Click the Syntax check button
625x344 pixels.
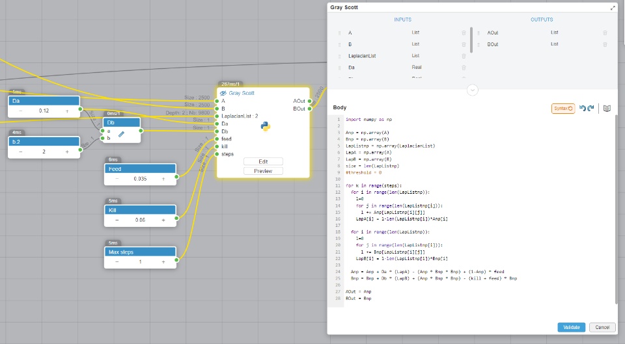coord(563,109)
